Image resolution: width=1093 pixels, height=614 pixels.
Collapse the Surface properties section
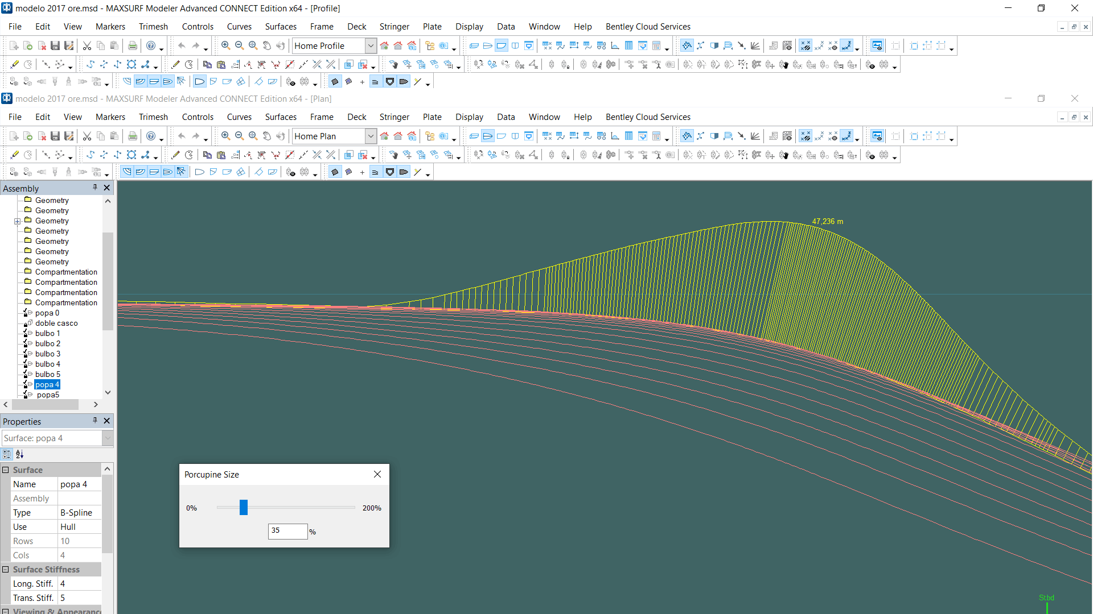coord(6,470)
